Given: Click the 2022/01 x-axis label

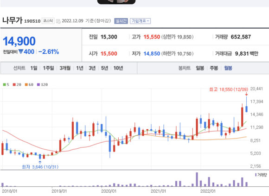Looking at the screenshot, I should (208, 191).
